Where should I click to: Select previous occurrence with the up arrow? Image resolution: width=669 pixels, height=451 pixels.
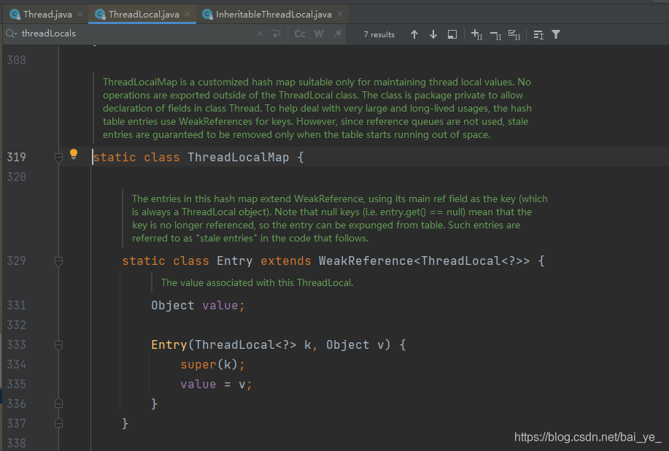pyautogui.click(x=414, y=34)
